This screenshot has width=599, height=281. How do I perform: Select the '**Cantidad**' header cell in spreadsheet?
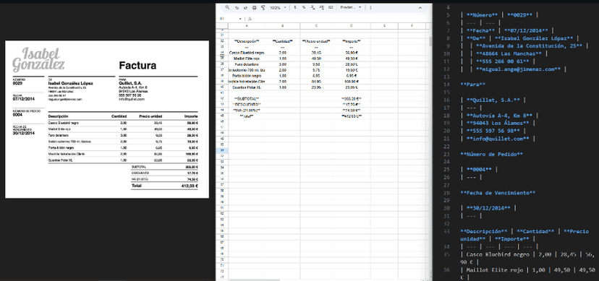[282, 41]
